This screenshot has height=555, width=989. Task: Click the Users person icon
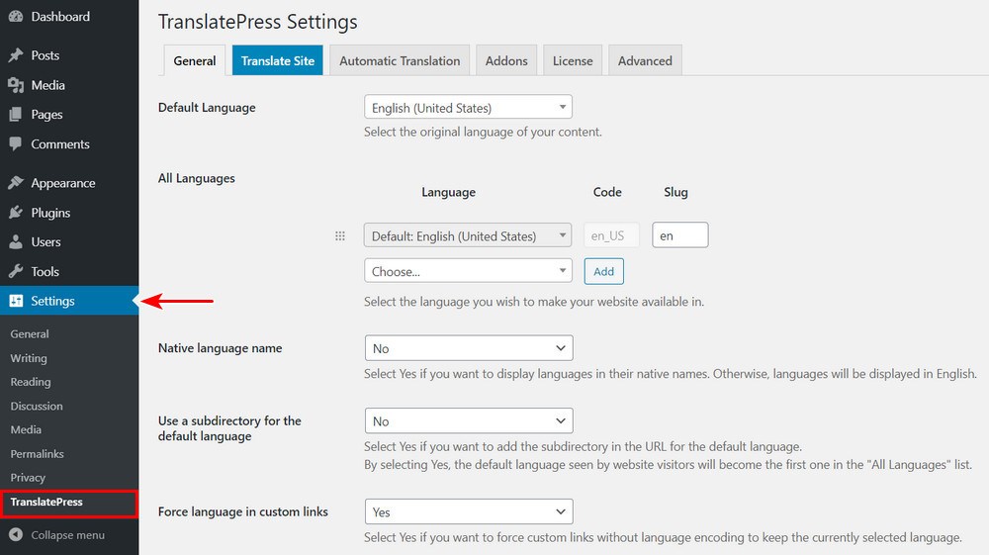point(16,241)
